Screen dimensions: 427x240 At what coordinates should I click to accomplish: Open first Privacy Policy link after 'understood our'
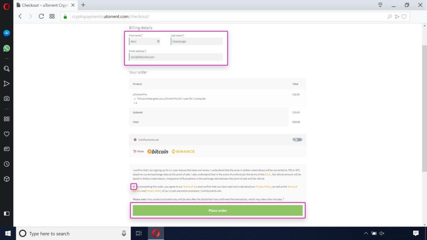(264, 187)
